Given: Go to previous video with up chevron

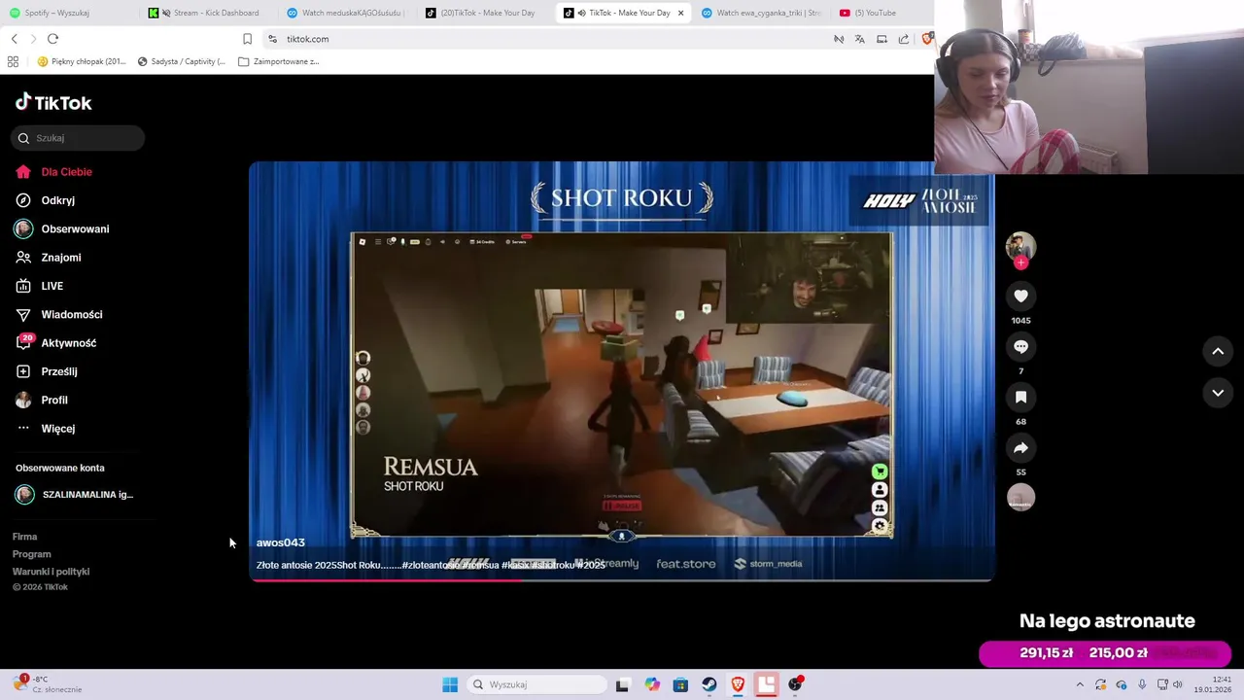Looking at the screenshot, I should click(x=1218, y=352).
